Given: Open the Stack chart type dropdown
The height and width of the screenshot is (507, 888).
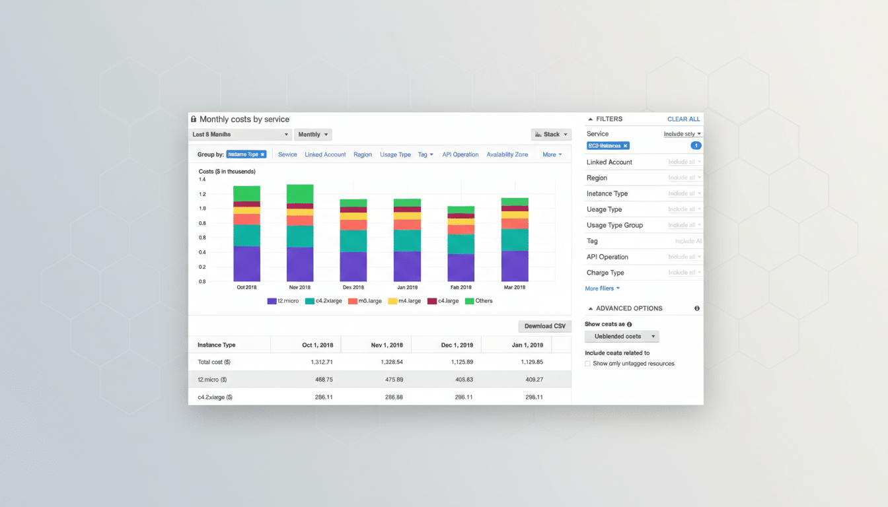Looking at the screenshot, I should click(551, 135).
